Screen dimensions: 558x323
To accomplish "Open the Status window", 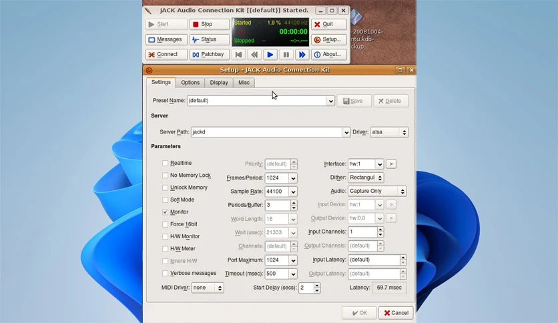I will point(210,39).
